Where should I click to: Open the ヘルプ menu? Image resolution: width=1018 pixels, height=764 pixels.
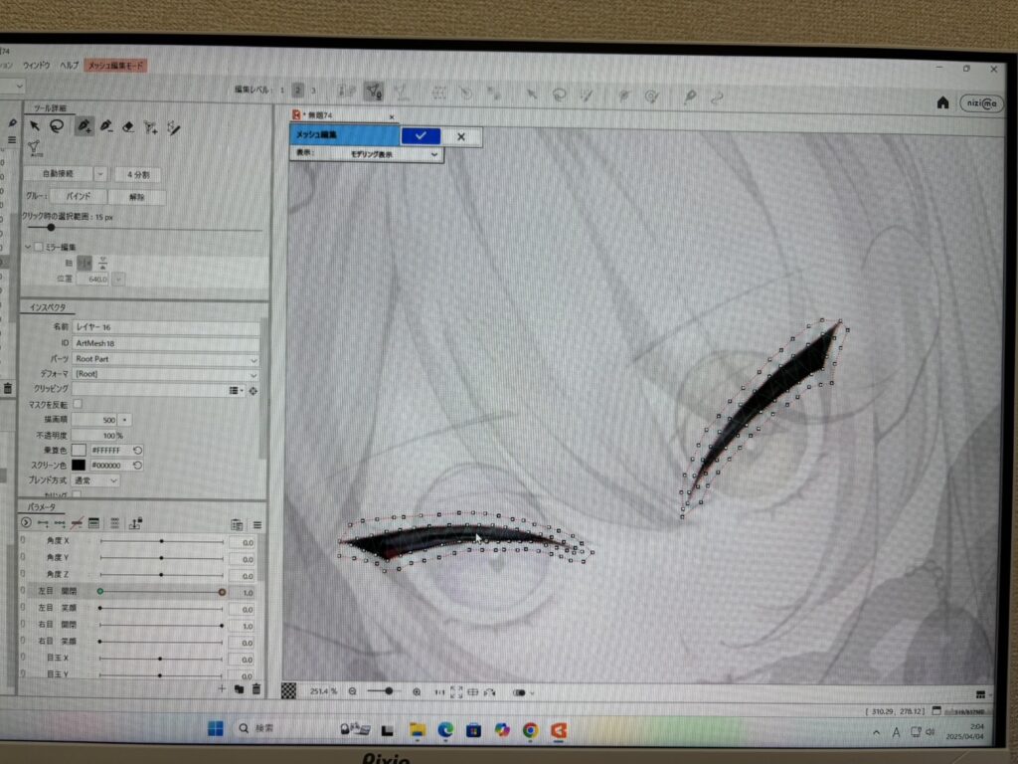(69, 66)
